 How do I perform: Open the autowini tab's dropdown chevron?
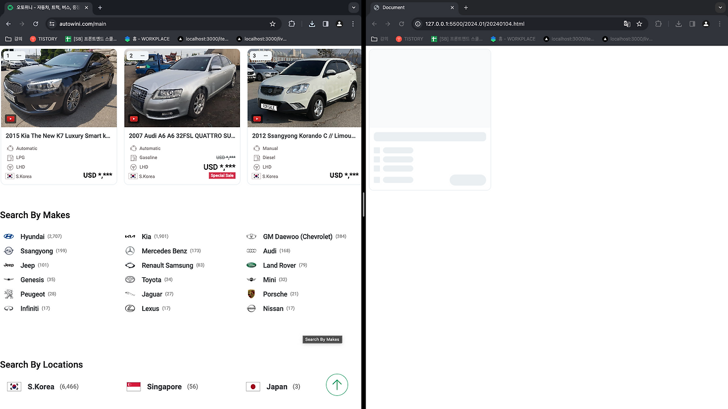[x=353, y=7]
